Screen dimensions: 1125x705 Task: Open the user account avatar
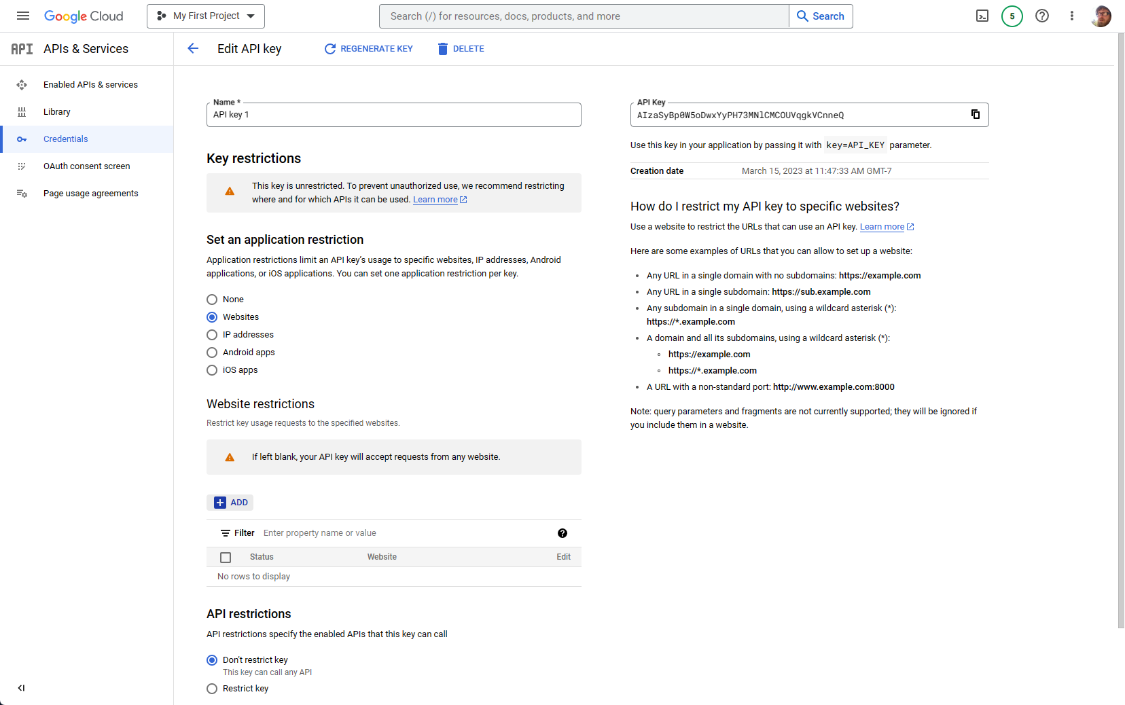pos(1101,16)
